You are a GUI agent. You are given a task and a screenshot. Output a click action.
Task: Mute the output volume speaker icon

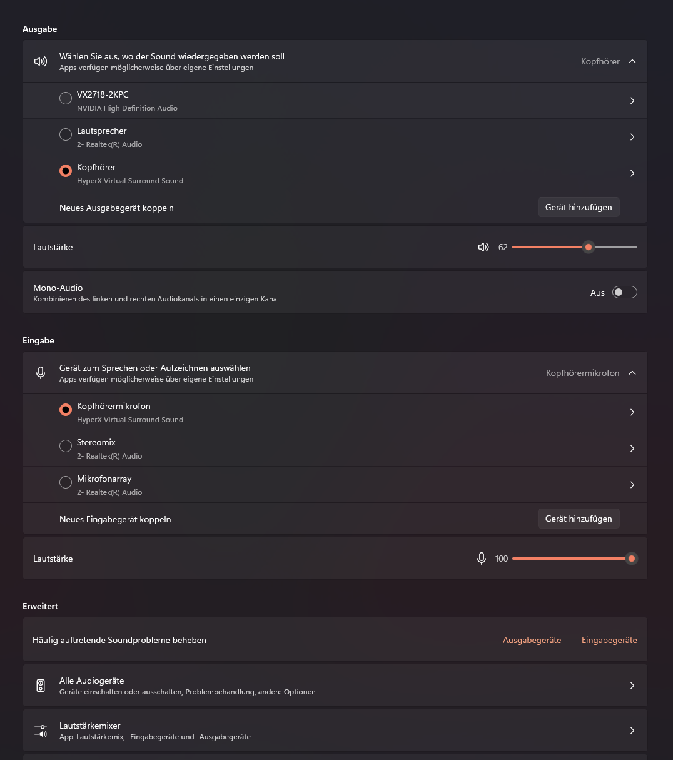pyautogui.click(x=483, y=247)
